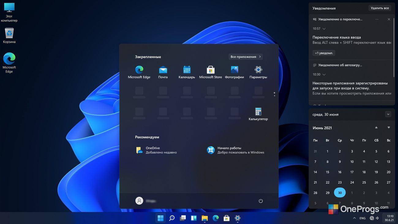Select June 12 in calendar

376,161
